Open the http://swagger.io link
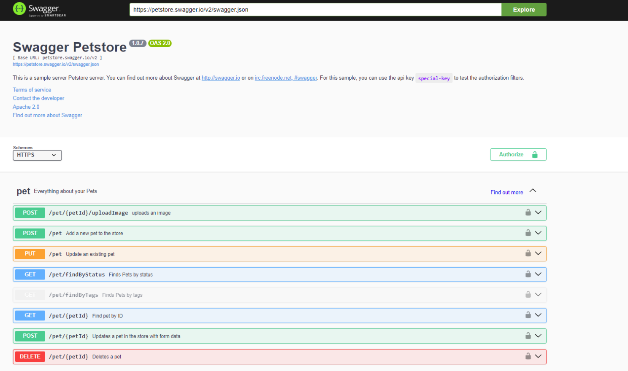The image size is (628, 371). pos(221,78)
